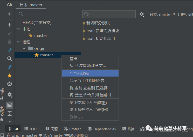
Task: Collapse the 本地 tree node
Action: click(18, 29)
